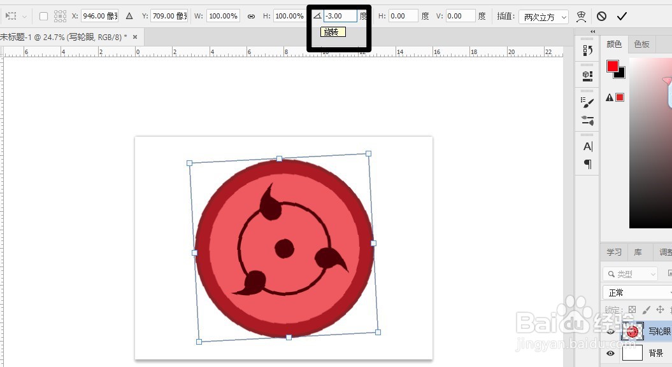Click the 写轮眼 layer name
Viewport: 672px width, 367px height.
[x=659, y=331]
